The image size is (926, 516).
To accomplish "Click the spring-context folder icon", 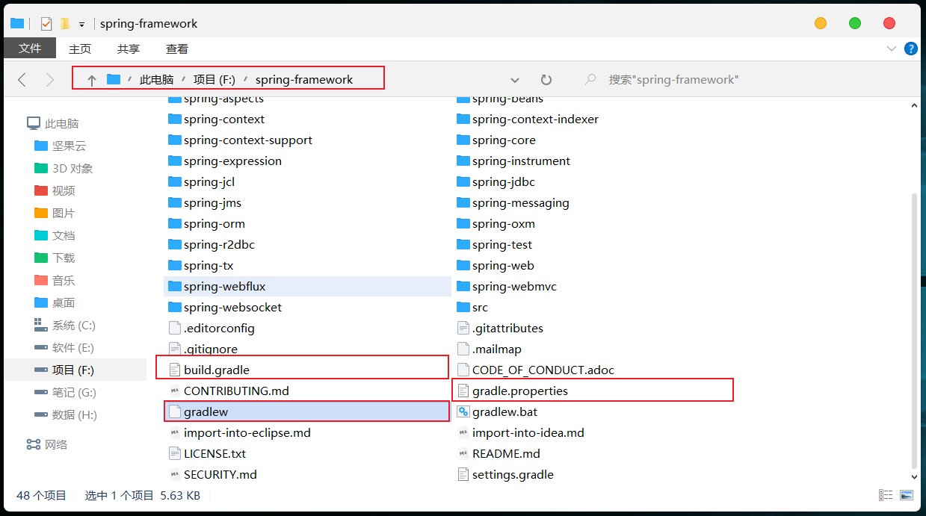I will (x=175, y=119).
